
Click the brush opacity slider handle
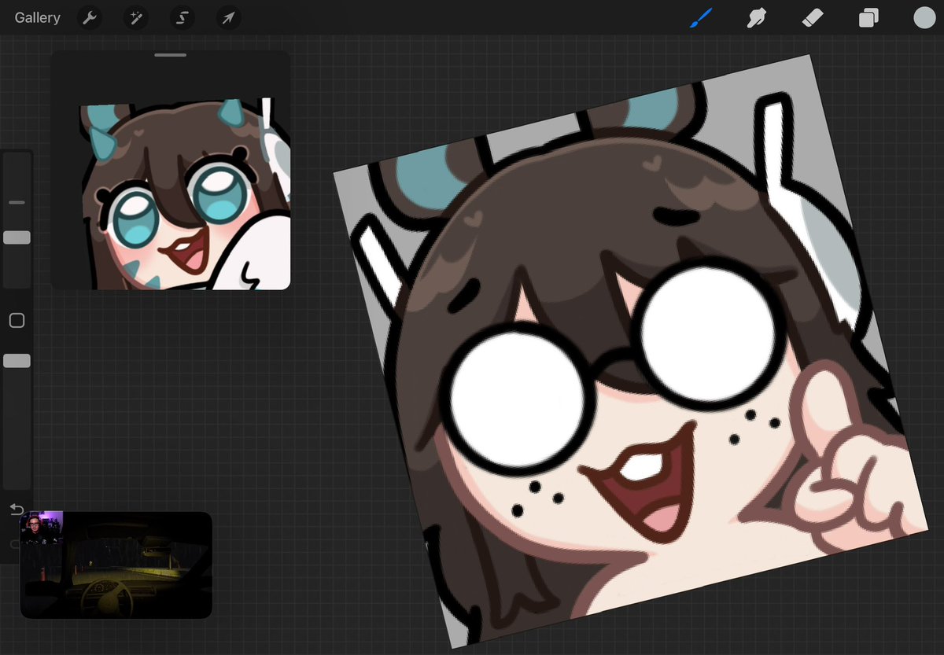pyautogui.click(x=17, y=361)
